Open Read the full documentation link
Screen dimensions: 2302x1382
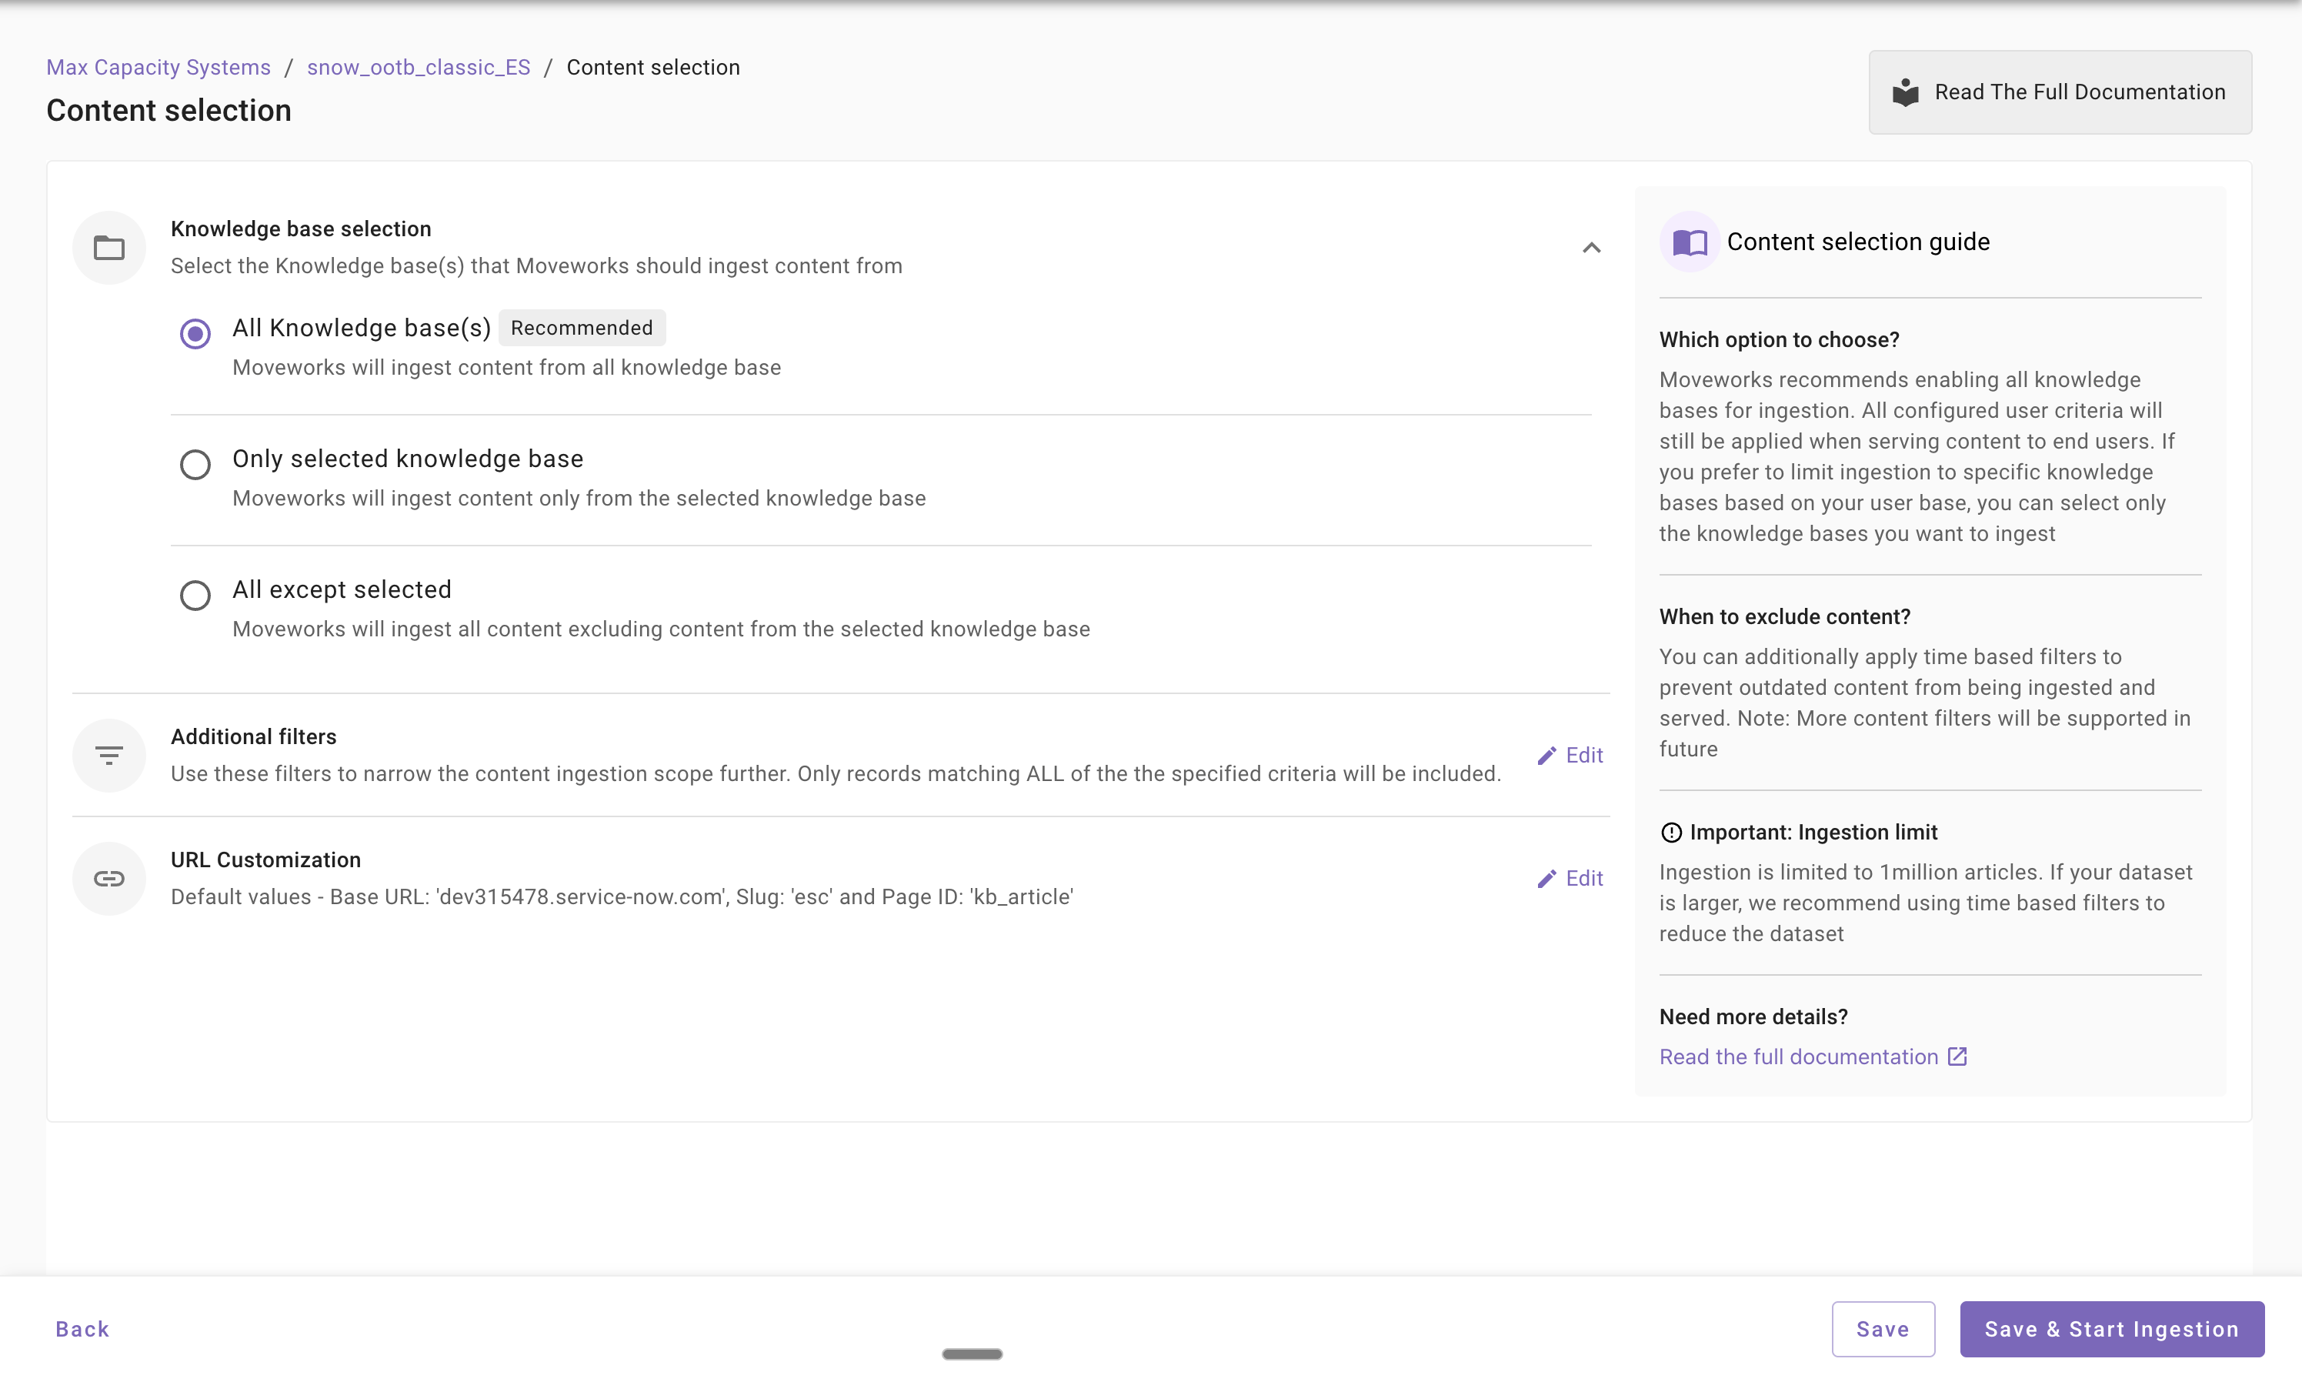(1813, 1056)
